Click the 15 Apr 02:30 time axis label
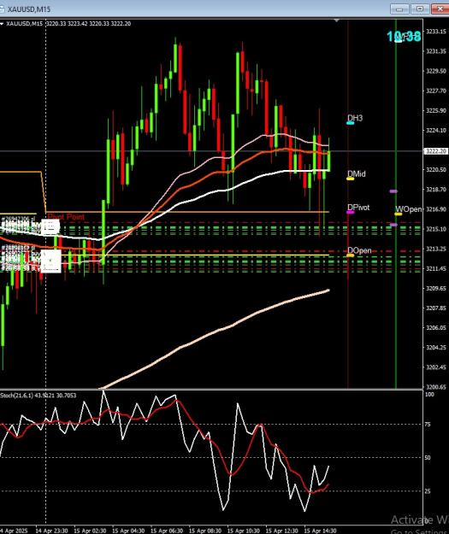This screenshot has height=534, width=449. (90, 531)
